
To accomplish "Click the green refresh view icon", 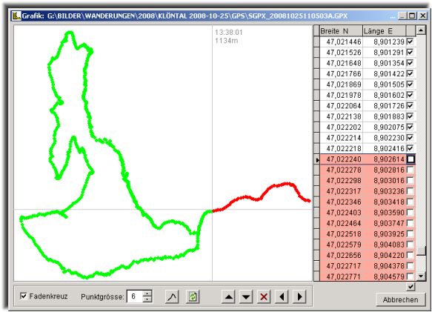I will [x=193, y=296].
